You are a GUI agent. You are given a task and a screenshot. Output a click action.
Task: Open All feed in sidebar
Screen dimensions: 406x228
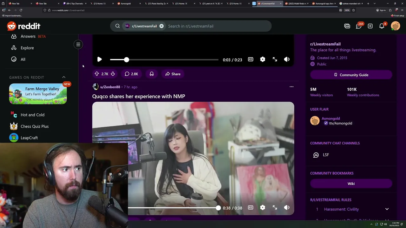(18, 59)
